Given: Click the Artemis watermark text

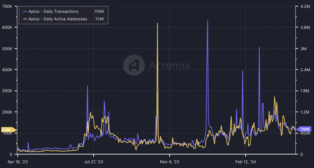Looking at the screenshot, I should tap(169, 65).
